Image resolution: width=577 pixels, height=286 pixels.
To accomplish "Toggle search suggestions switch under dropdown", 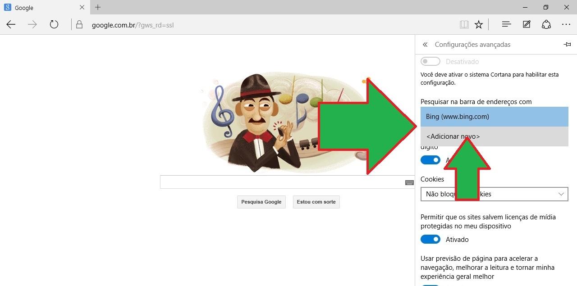I will click(x=430, y=160).
